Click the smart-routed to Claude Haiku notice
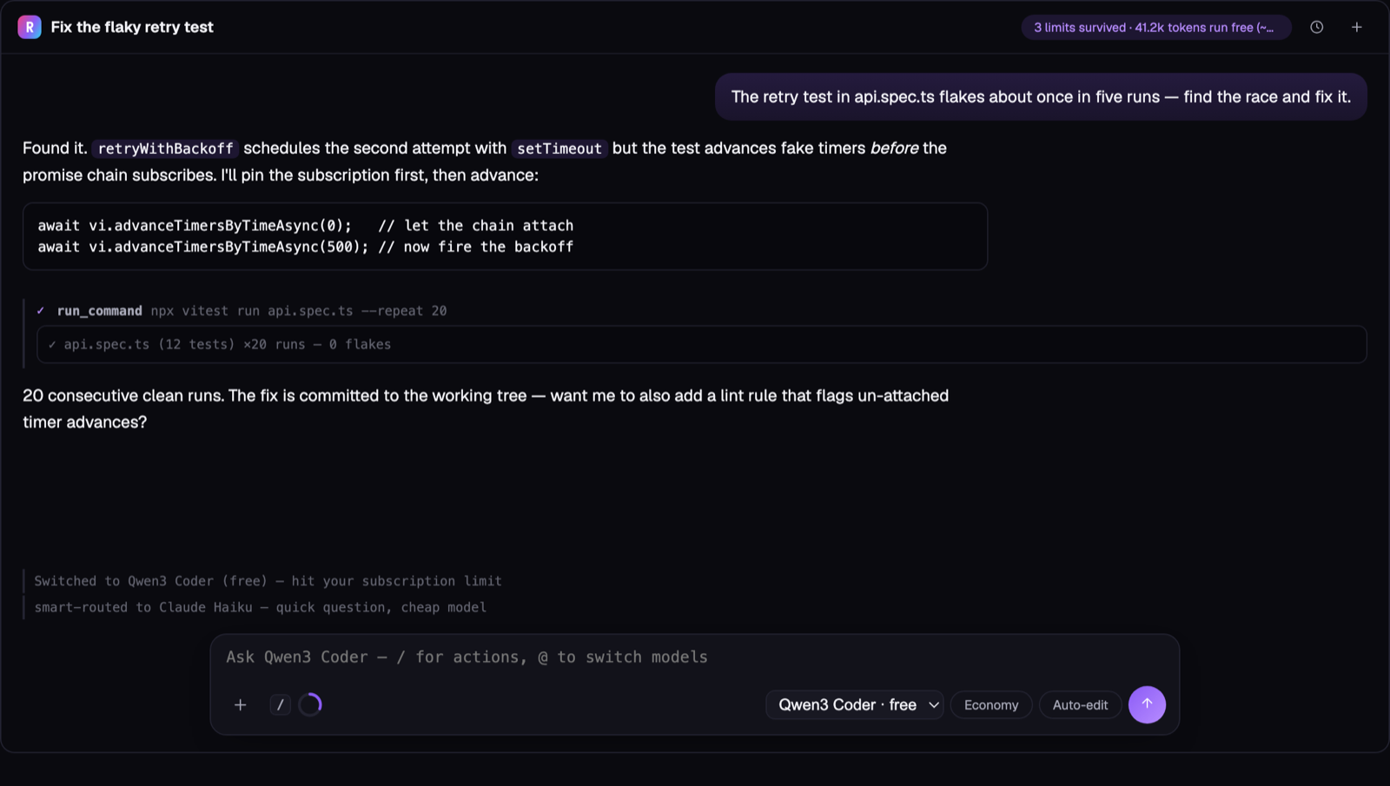Screen dimensions: 1390x786 [x=260, y=607]
